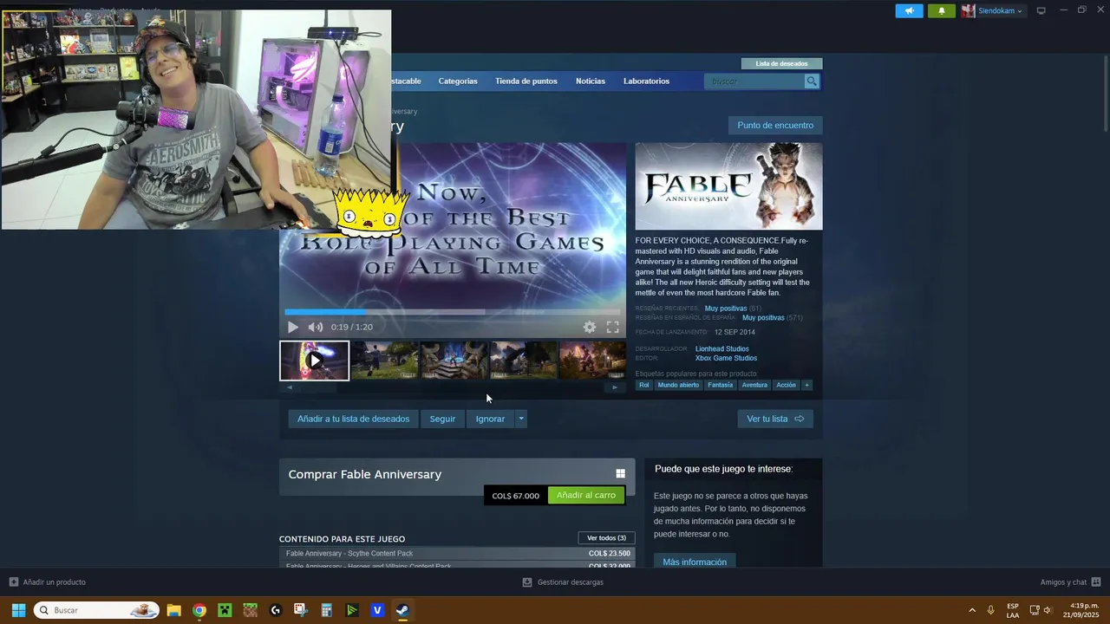
Task: Open Ver tu lista queue button
Action: [775, 419]
